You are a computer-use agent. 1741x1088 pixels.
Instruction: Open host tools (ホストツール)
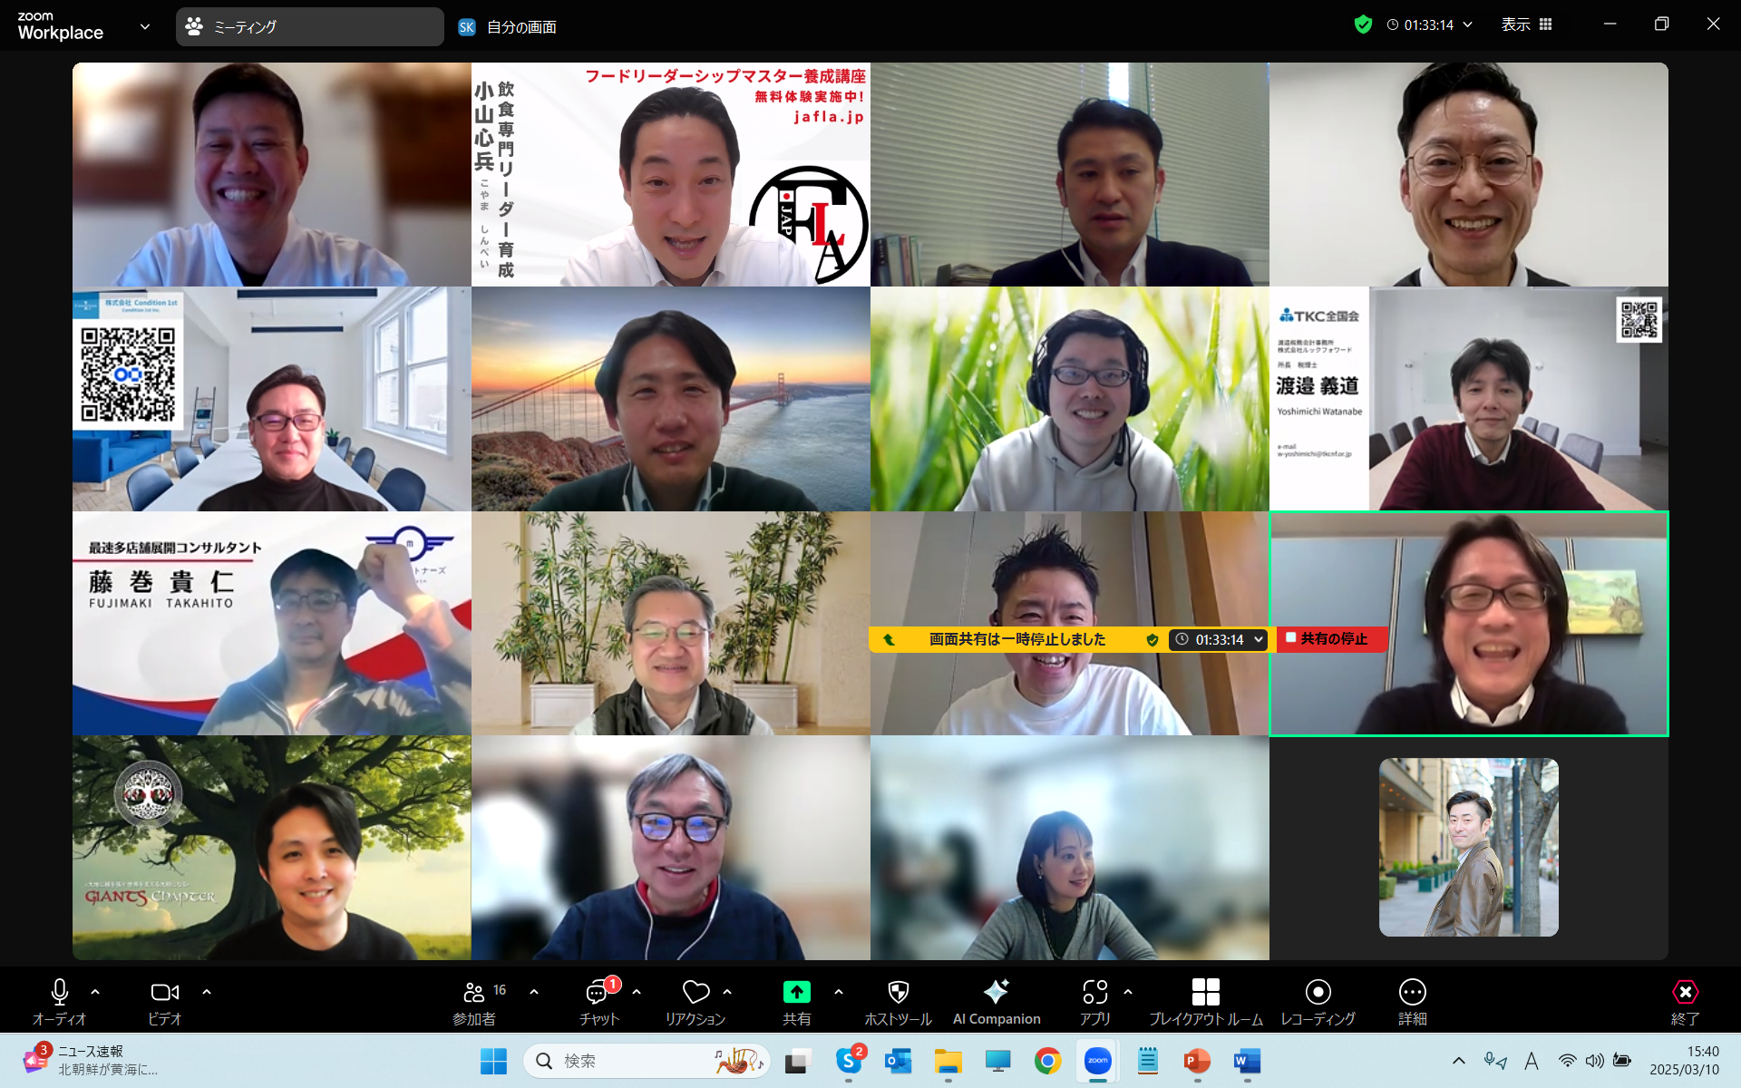(898, 1002)
